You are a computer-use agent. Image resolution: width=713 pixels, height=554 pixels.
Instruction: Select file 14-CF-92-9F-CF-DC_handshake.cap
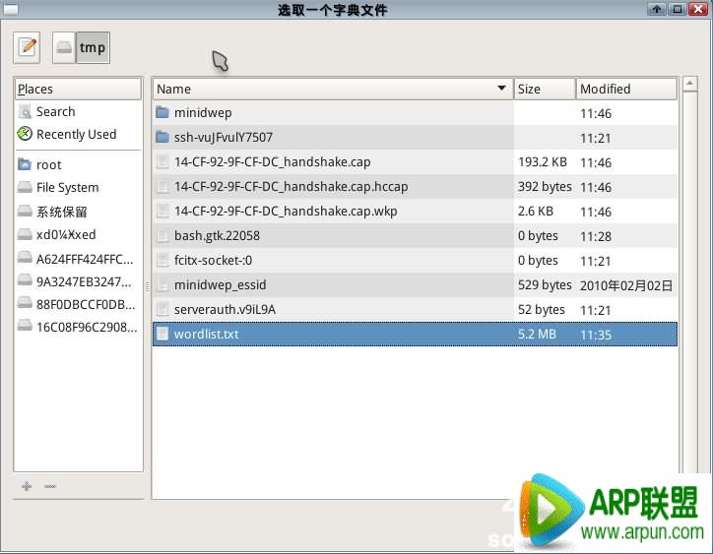pos(415,161)
